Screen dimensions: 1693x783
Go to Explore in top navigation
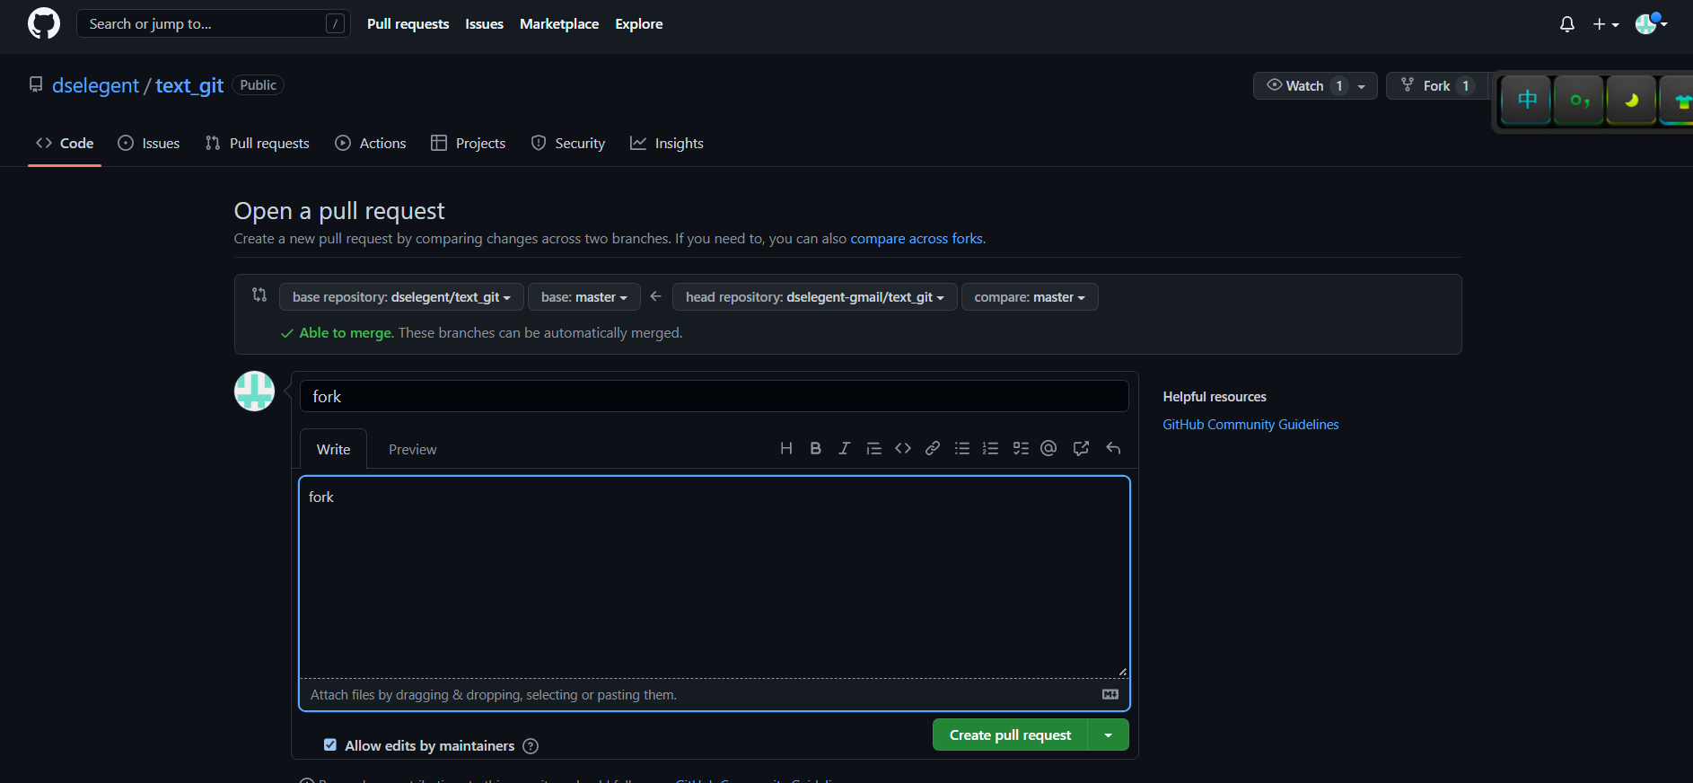(639, 24)
